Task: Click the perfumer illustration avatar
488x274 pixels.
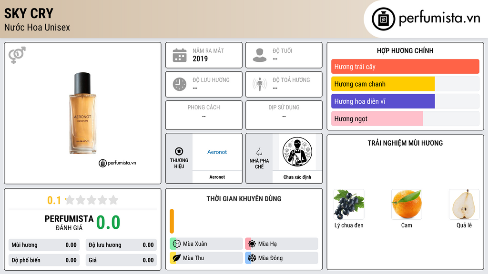Action: (x=297, y=152)
